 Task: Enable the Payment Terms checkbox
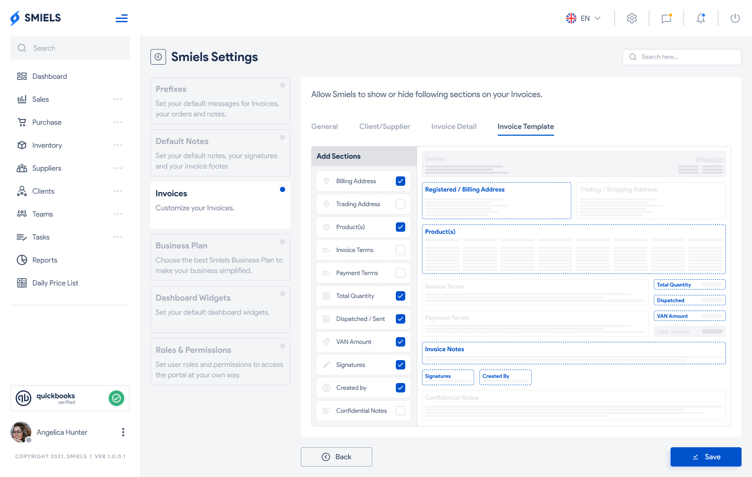[401, 273]
